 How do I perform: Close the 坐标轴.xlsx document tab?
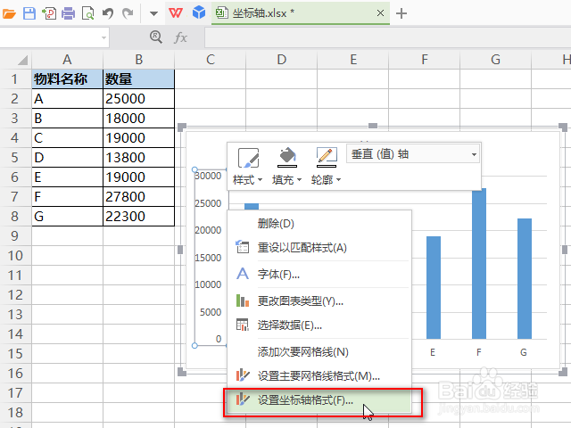pos(380,13)
